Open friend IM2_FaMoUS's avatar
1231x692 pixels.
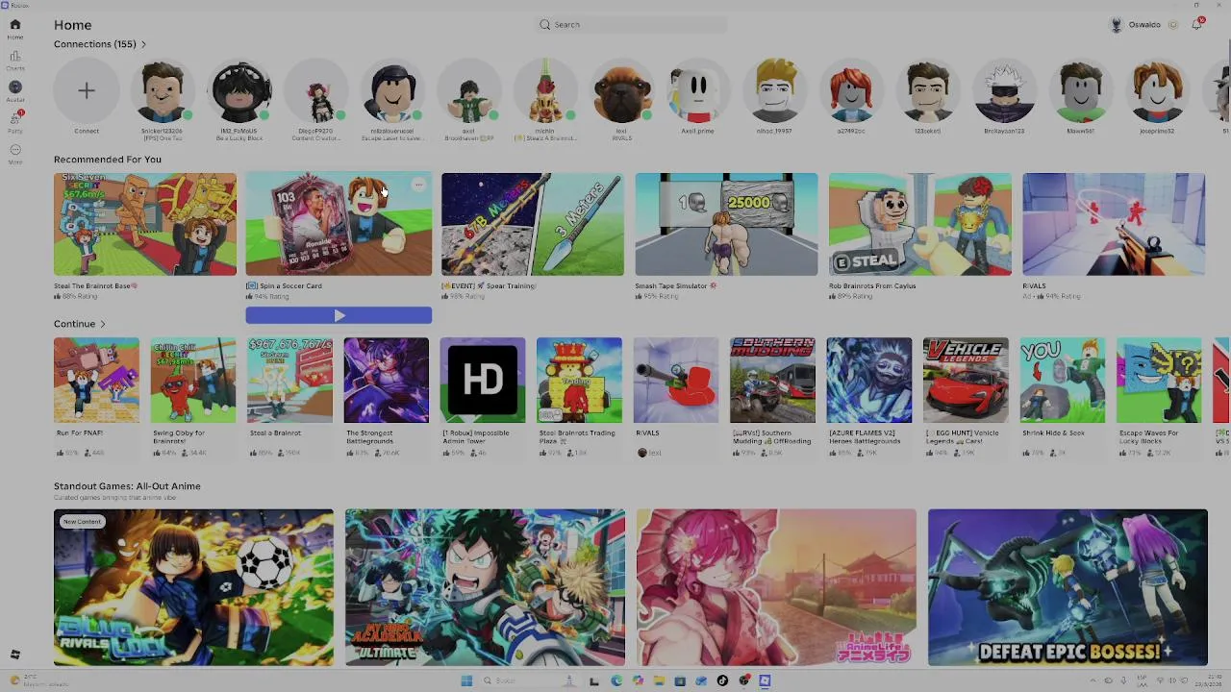tap(239, 90)
